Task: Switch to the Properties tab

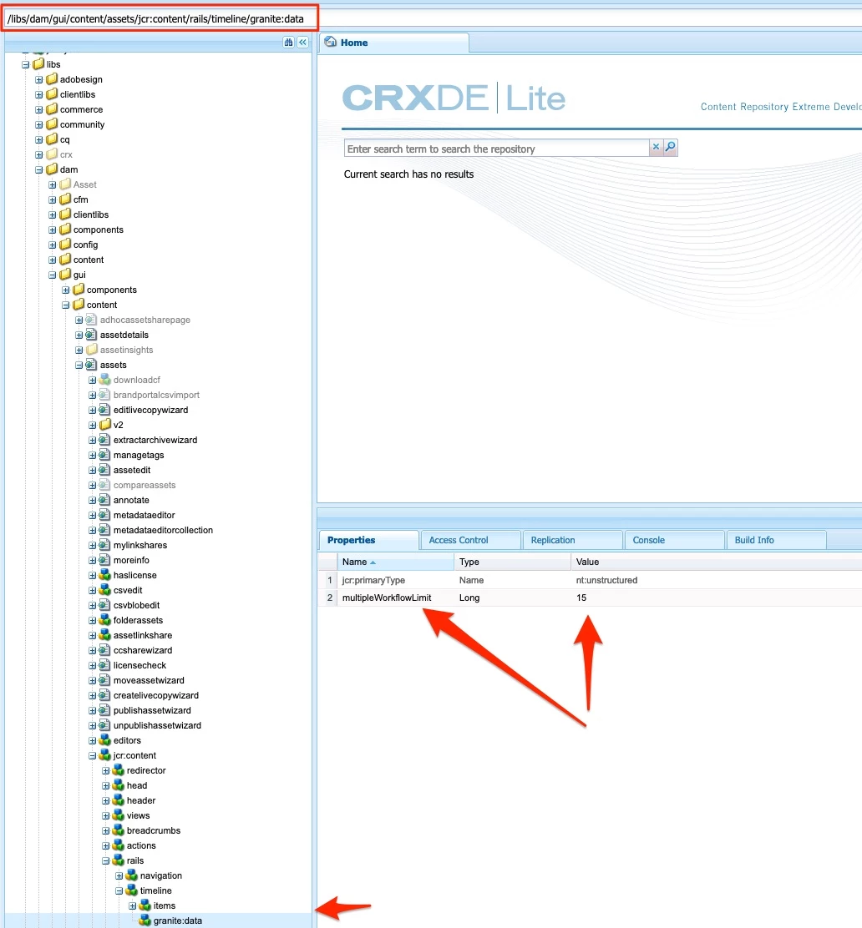Action: 368,540
